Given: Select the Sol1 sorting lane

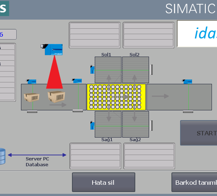Looking at the screenshot, I should (108, 70).
